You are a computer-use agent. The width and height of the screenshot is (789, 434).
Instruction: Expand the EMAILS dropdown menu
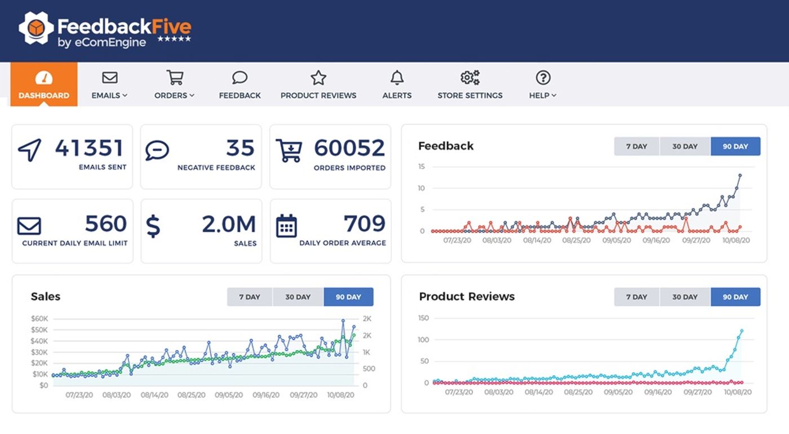pos(109,95)
